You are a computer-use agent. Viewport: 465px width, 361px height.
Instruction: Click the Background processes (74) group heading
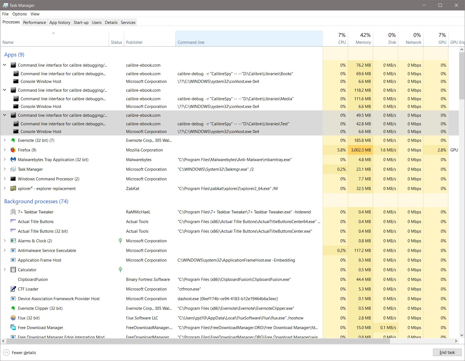[x=36, y=202]
